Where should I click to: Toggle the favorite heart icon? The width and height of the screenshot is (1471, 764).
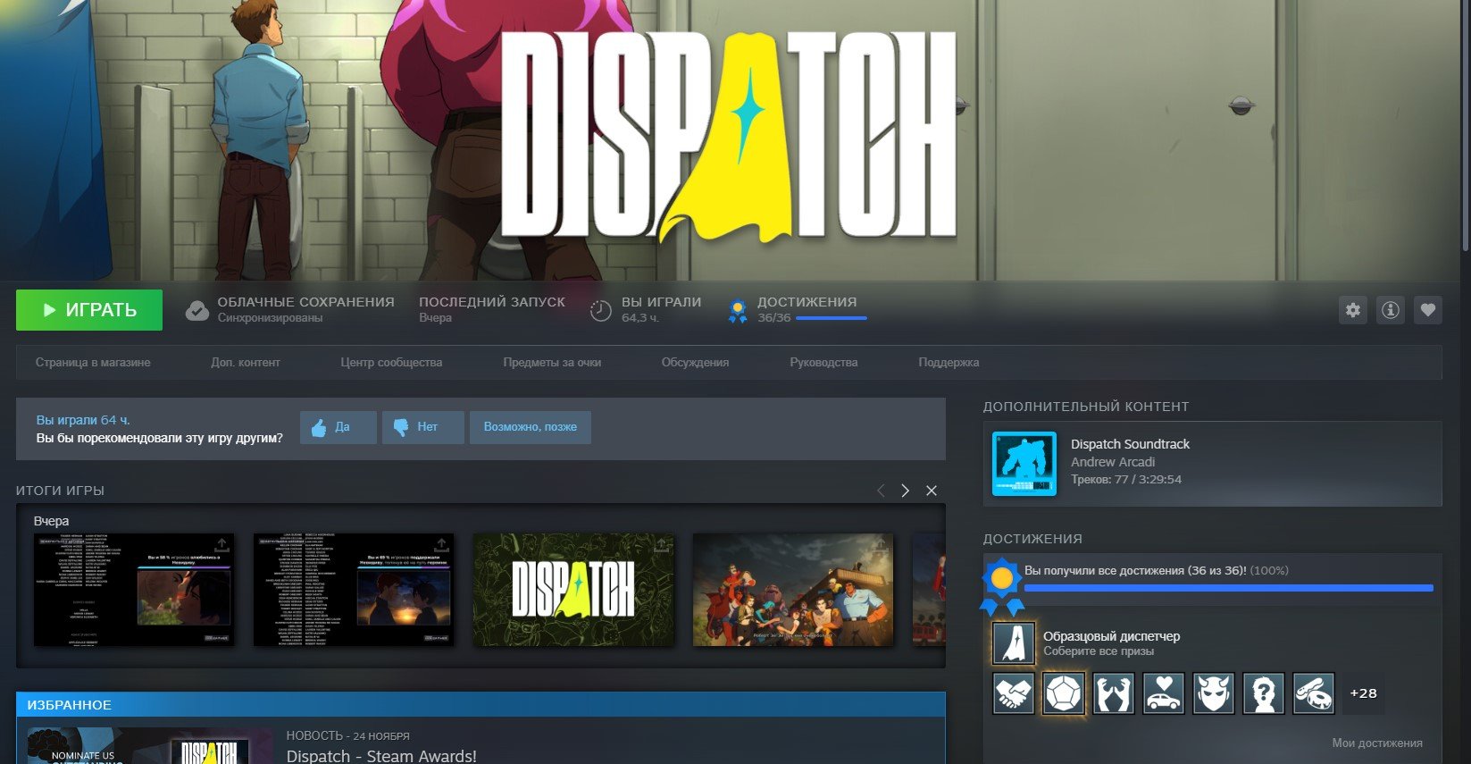pyautogui.click(x=1427, y=310)
